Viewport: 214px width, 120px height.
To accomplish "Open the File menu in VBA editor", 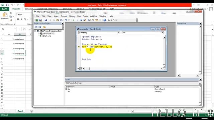I will [38, 16].
